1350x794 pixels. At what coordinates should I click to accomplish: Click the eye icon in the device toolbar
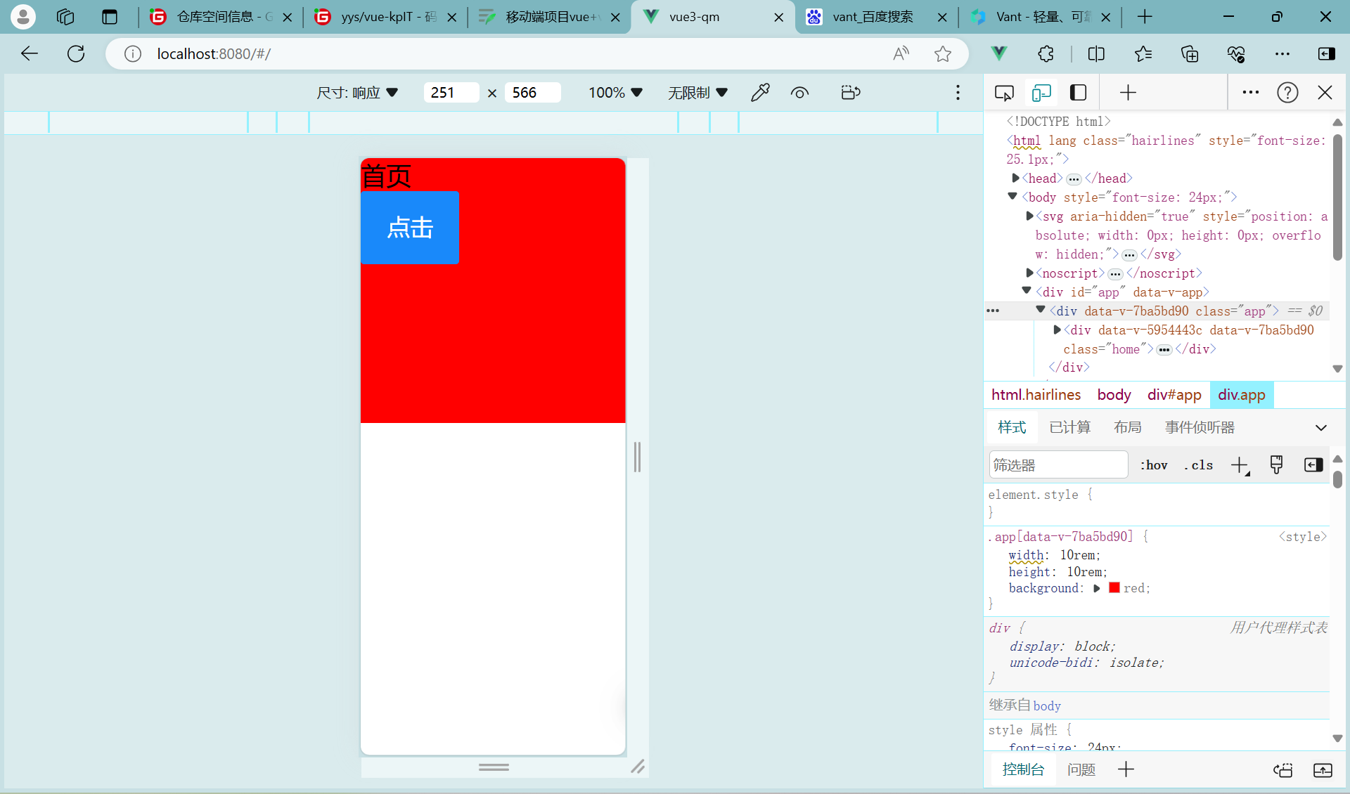(799, 92)
